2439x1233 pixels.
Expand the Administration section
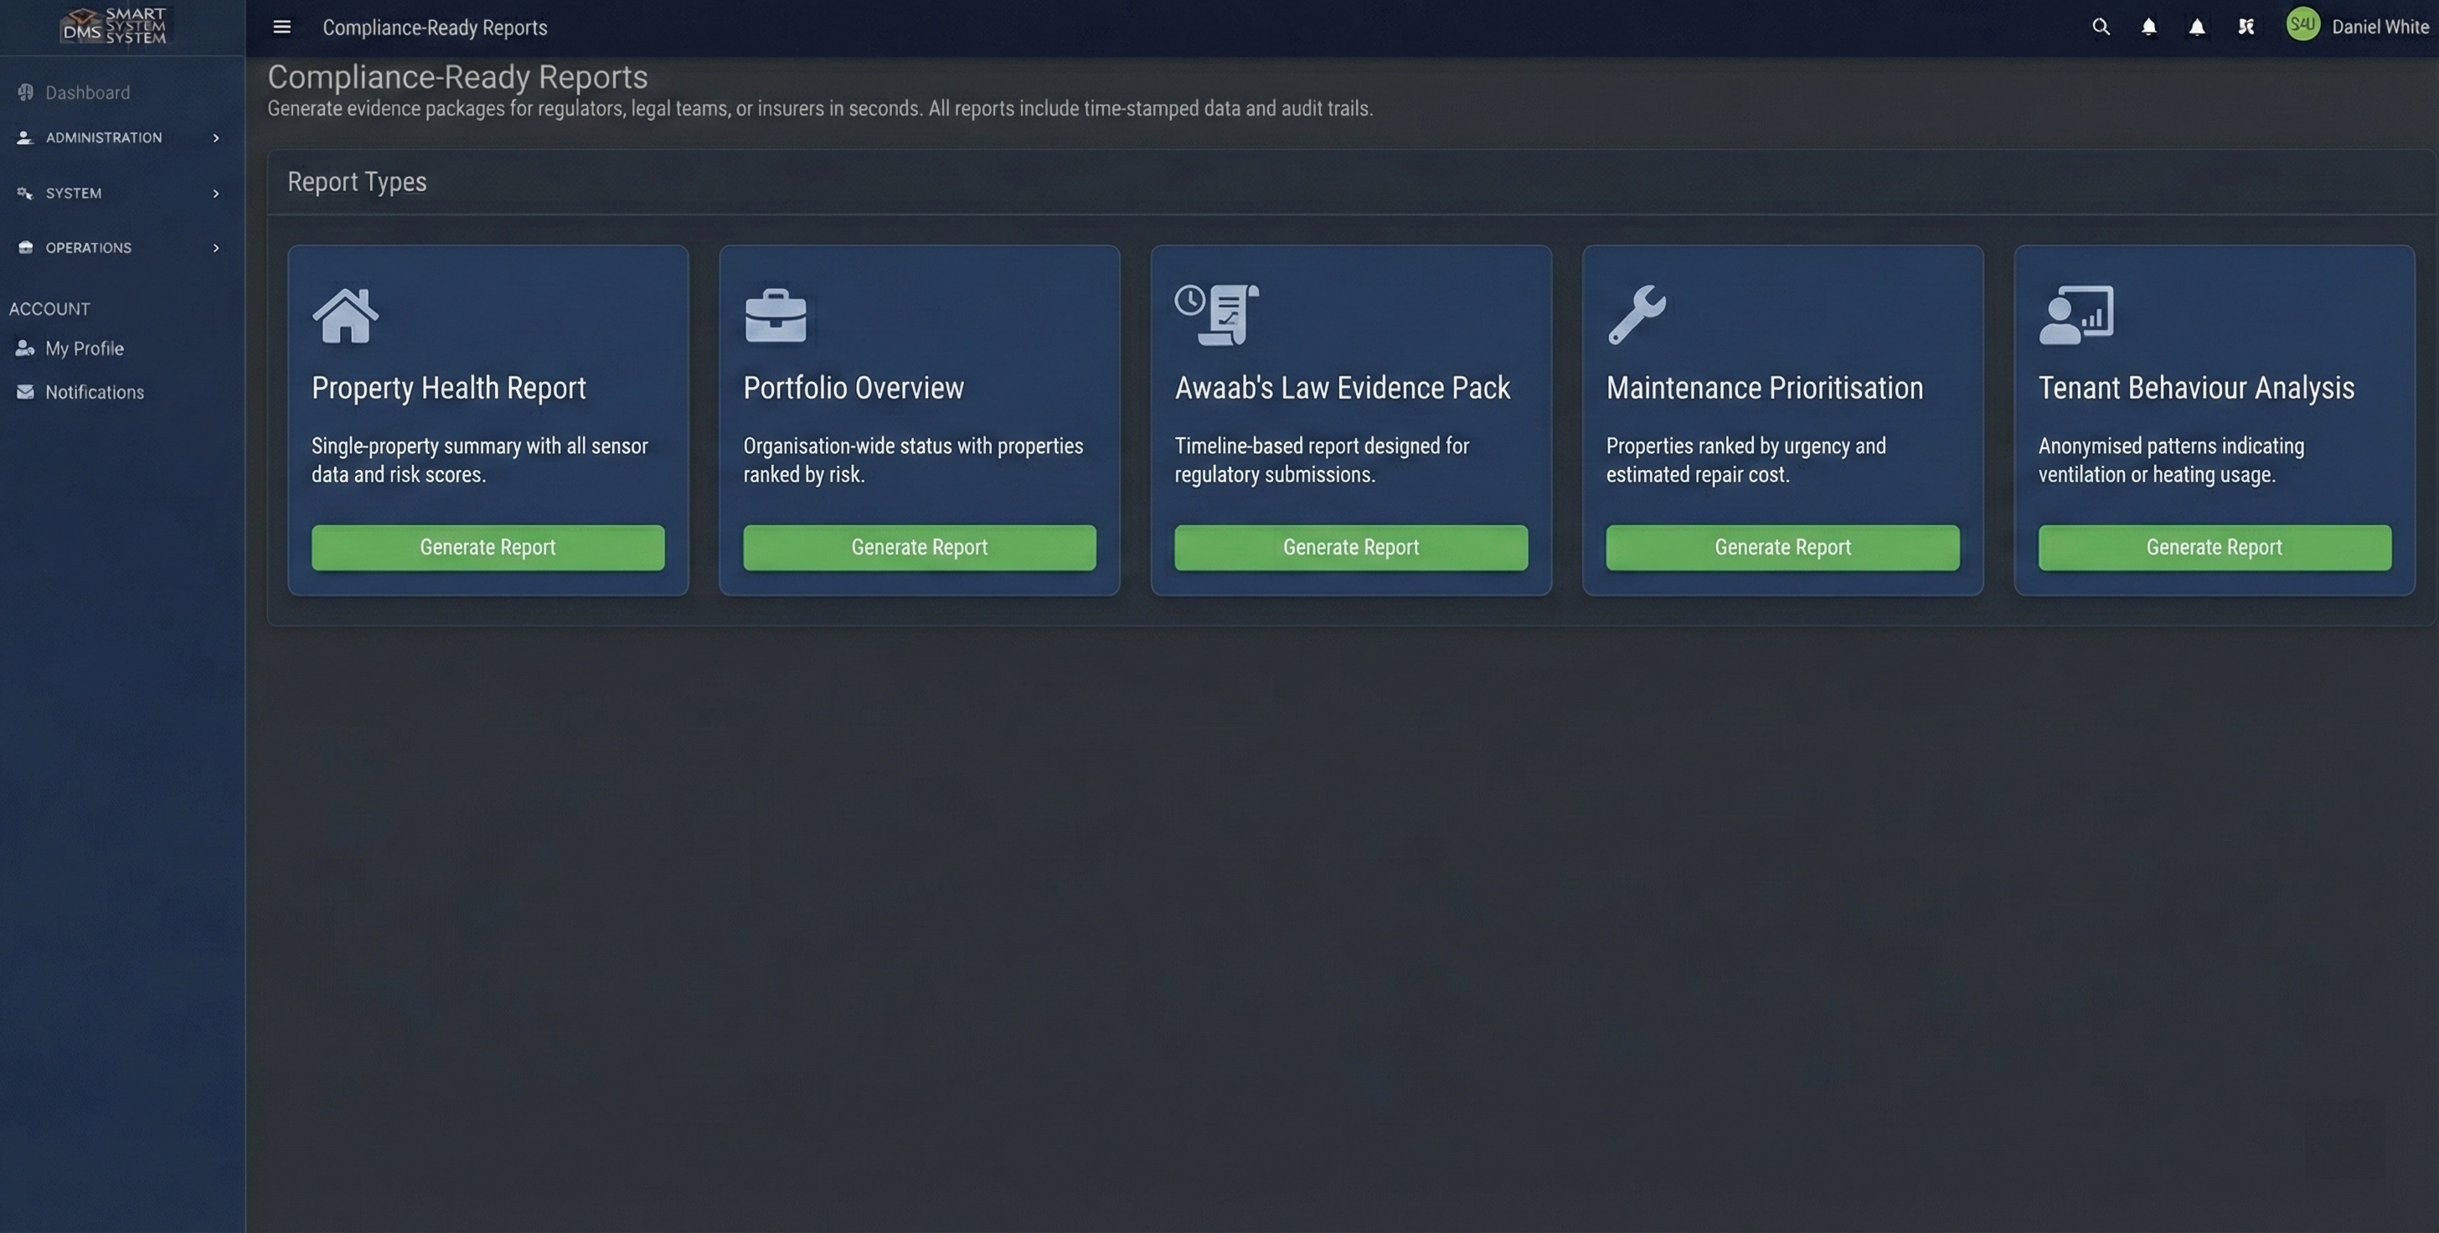pos(103,137)
